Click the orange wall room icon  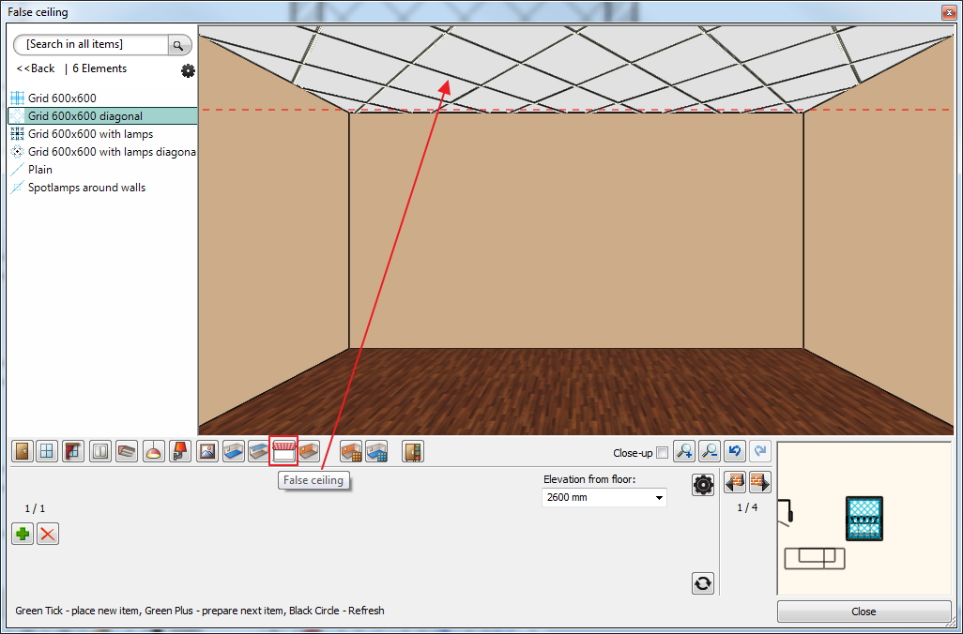click(309, 452)
